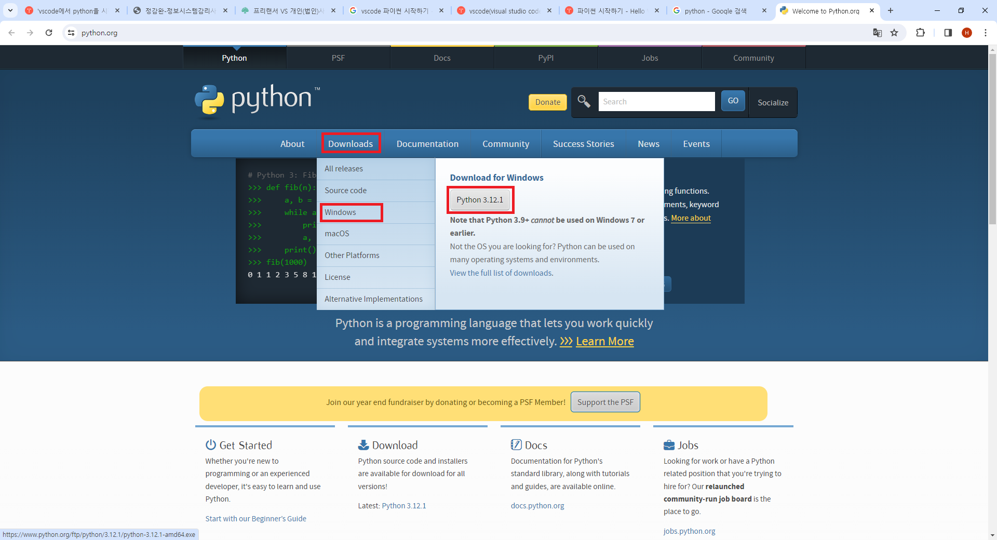
Task: Click the Google Translate icon
Action: (878, 33)
